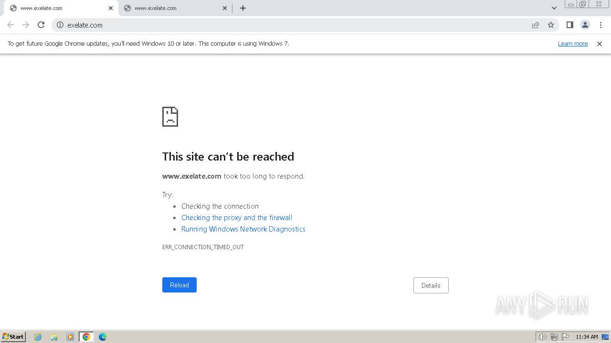
Task: Click the 11:34 AM clock
Action: (587, 337)
